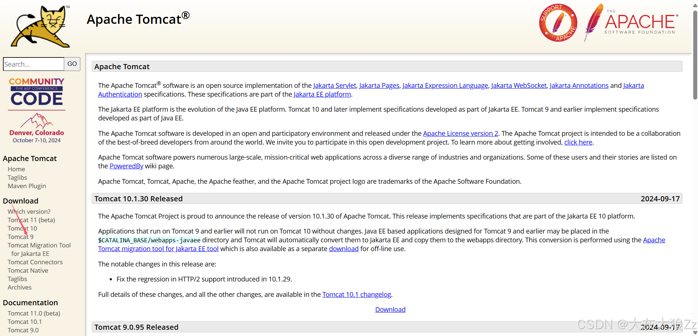The image size is (698, 336).
Task: Open Tomcat 11 (beta) download page
Action: tap(31, 220)
